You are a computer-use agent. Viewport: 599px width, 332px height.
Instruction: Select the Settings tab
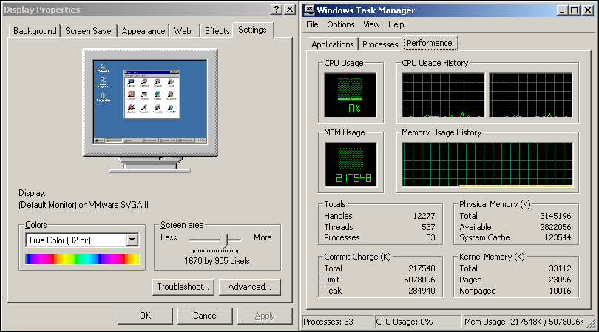pos(252,30)
